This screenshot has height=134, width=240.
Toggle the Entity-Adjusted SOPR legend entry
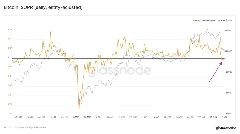pyautogui.click(x=204, y=20)
